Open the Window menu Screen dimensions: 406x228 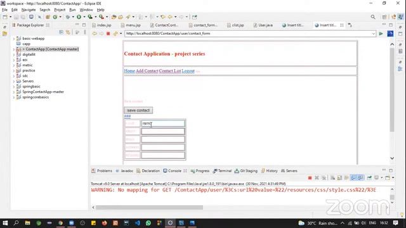[x=86, y=10]
